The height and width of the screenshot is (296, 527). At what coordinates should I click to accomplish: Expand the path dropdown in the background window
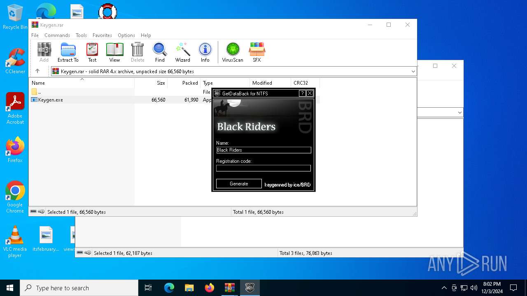tap(459, 112)
